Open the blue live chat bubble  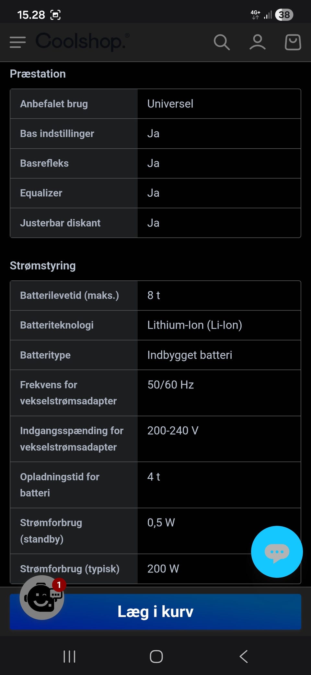click(x=277, y=552)
